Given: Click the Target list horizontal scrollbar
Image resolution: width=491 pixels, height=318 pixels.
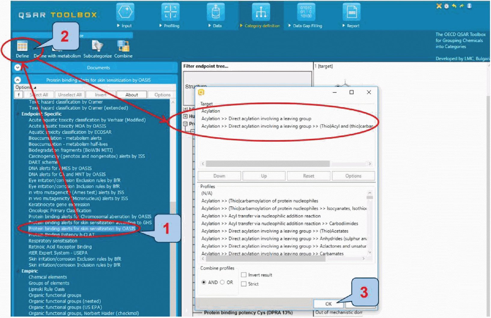Looking at the screenshot, I should pyautogui.click(x=267, y=164).
